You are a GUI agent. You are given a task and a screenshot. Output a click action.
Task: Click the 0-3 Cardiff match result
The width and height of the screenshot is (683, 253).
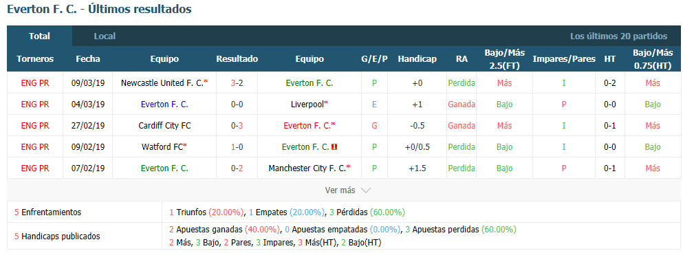point(237,126)
